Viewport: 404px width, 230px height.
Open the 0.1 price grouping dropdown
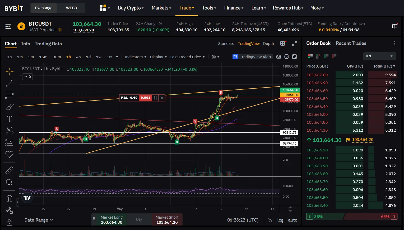tap(379, 56)
